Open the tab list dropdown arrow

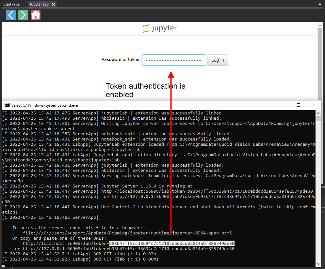[320, 5]
